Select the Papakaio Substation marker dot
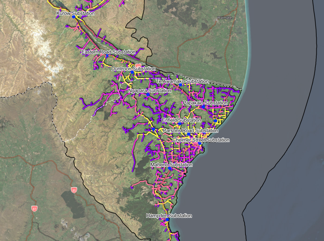 pos(203,107)
